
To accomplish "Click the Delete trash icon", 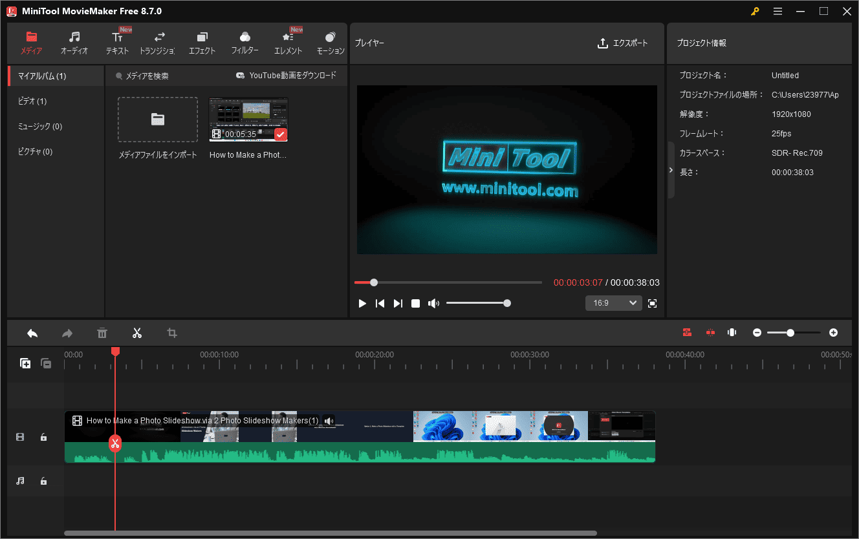I will point(102,333).
